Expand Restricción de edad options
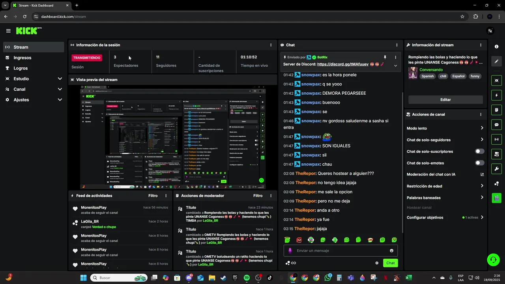Viewport: 505px width, 284px height. (x=482, y=186)
